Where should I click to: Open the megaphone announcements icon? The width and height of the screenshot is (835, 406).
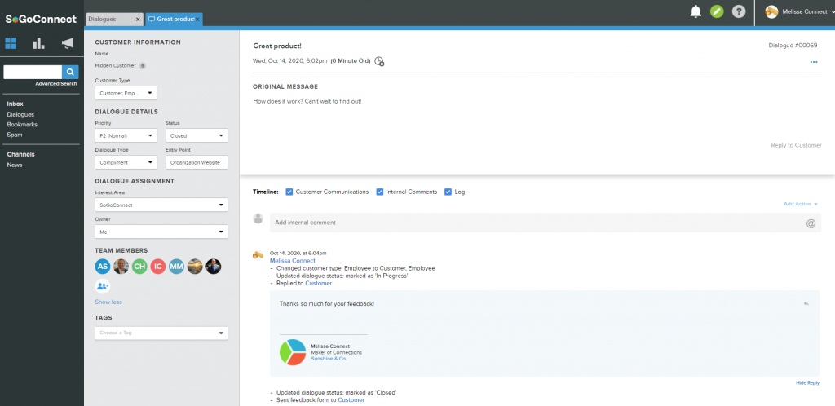click(x=67, y=43)
